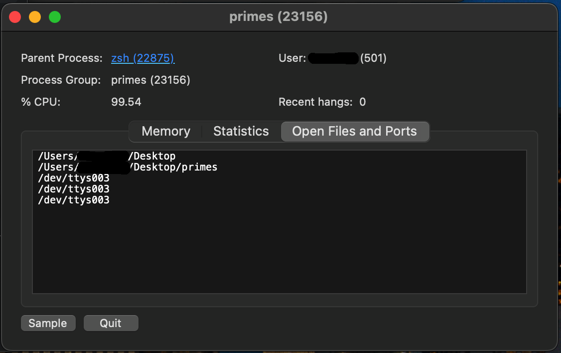Click the last /dev/ttys003 entry
Viewport: 561px width, 353px height.
(74, 200)
